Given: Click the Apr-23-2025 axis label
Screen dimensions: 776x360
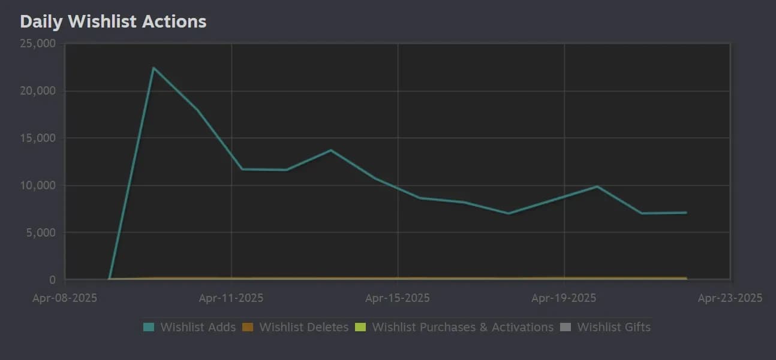Looking at the screenshot, I should [x=730, y=298].
